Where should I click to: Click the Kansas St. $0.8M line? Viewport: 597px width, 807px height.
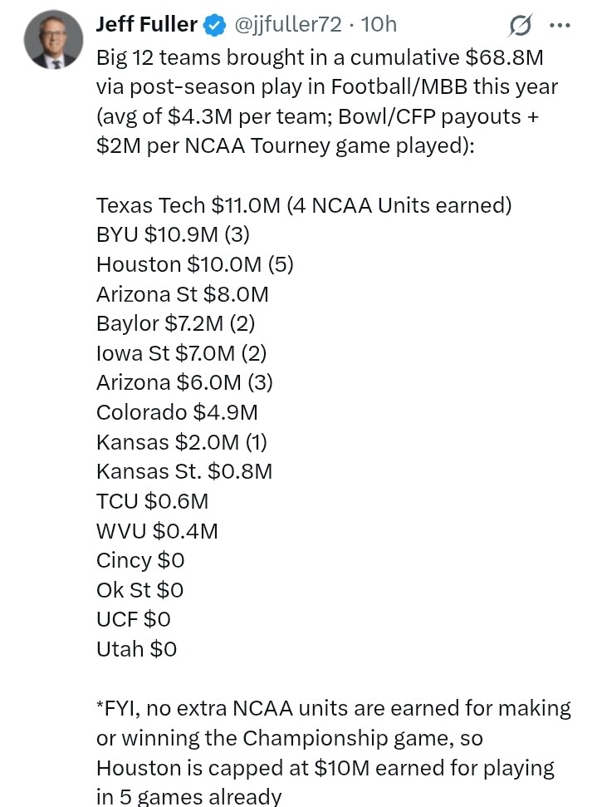pos(184,471)
